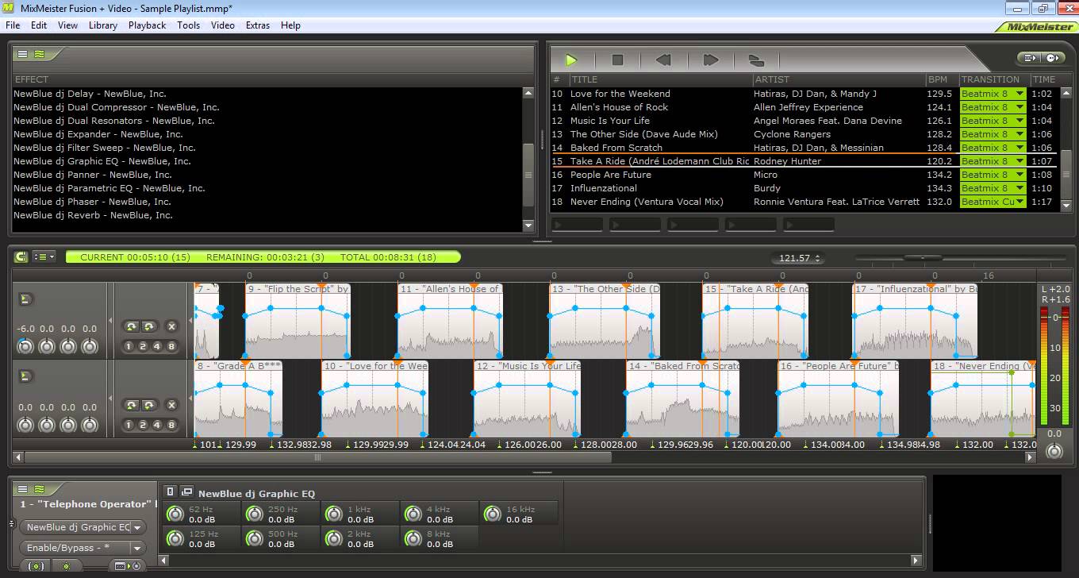The height and width of the screenshot is (578, 1079).
Task: Set 1-beat loop on second track
Action: 129,425
